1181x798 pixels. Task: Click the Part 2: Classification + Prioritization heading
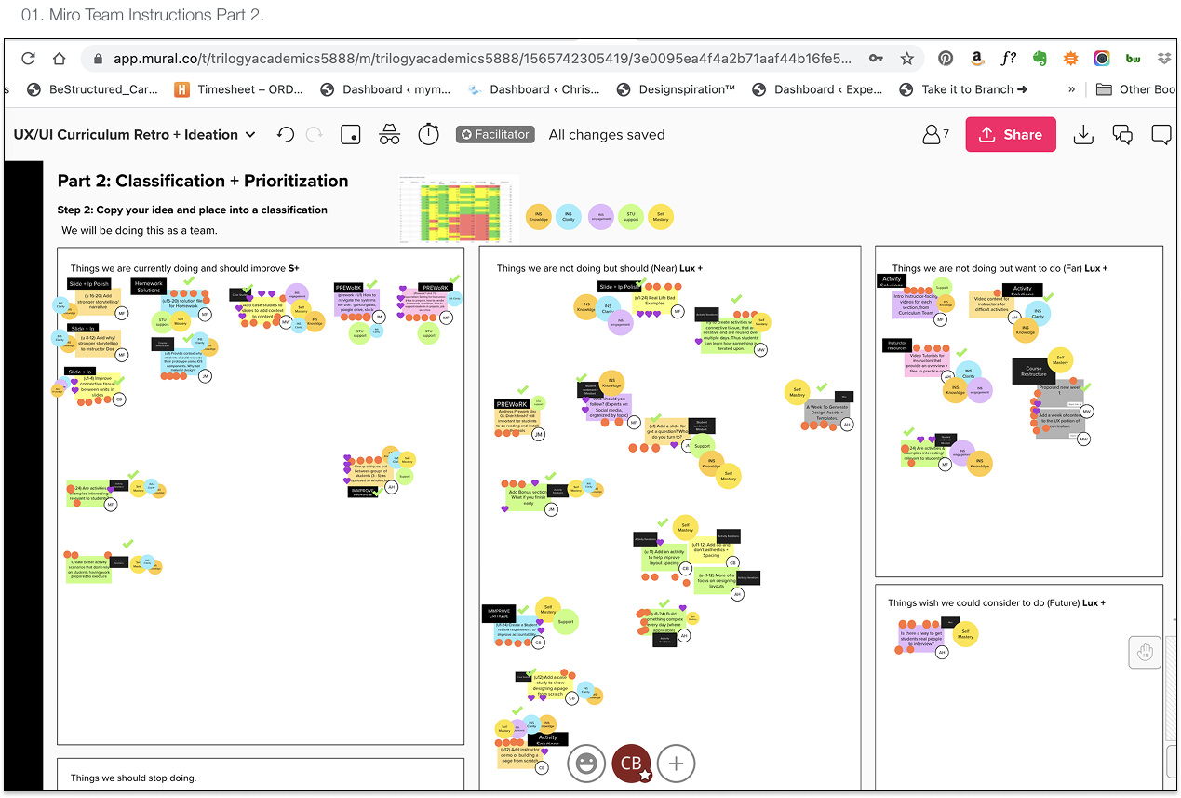click(x=203, y=181)
